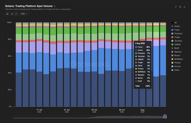The image size is (191, 123).
Task: Toggle the Trojan series in legend
Action: [176, 37]
